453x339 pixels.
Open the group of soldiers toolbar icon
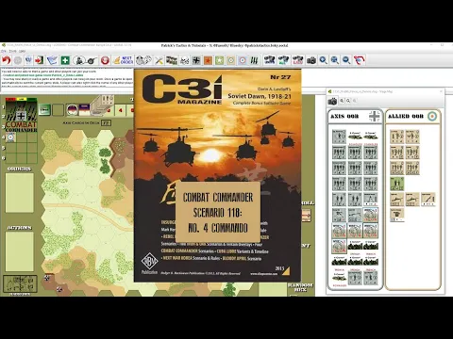click(172, 60)
